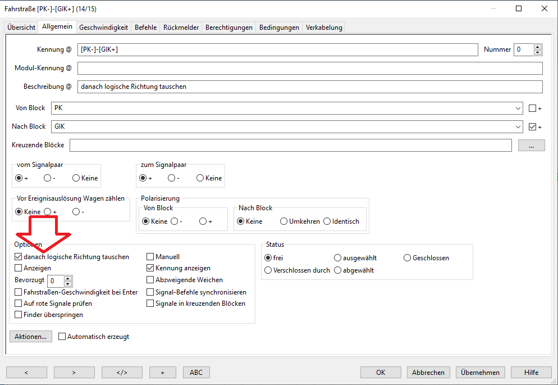Viewport: 558px width, 385px height.
Task: Open the Aktionen... dialog
Action: [31, 337]
